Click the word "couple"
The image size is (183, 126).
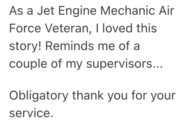[28, 64]
